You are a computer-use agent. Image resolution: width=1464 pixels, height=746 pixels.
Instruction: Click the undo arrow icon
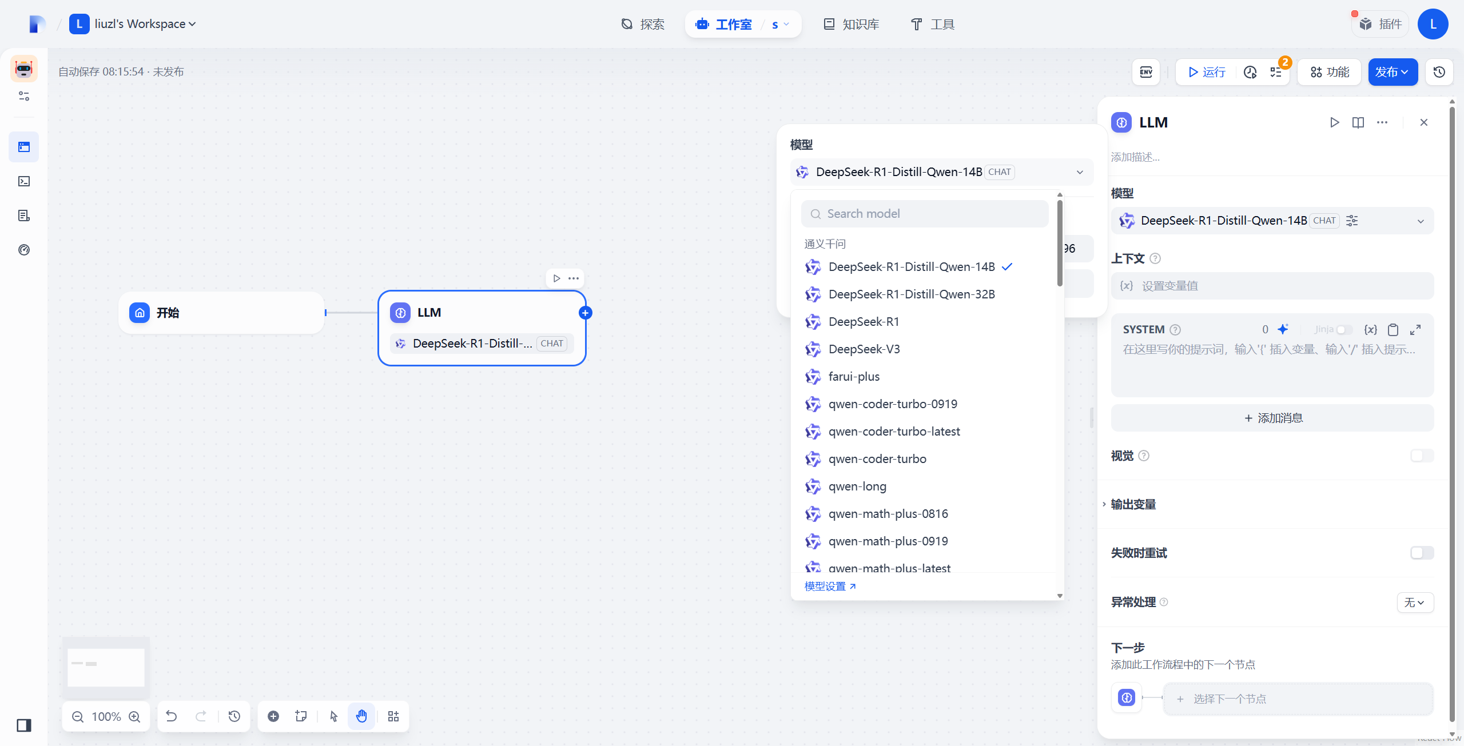(x=172, y=716)
